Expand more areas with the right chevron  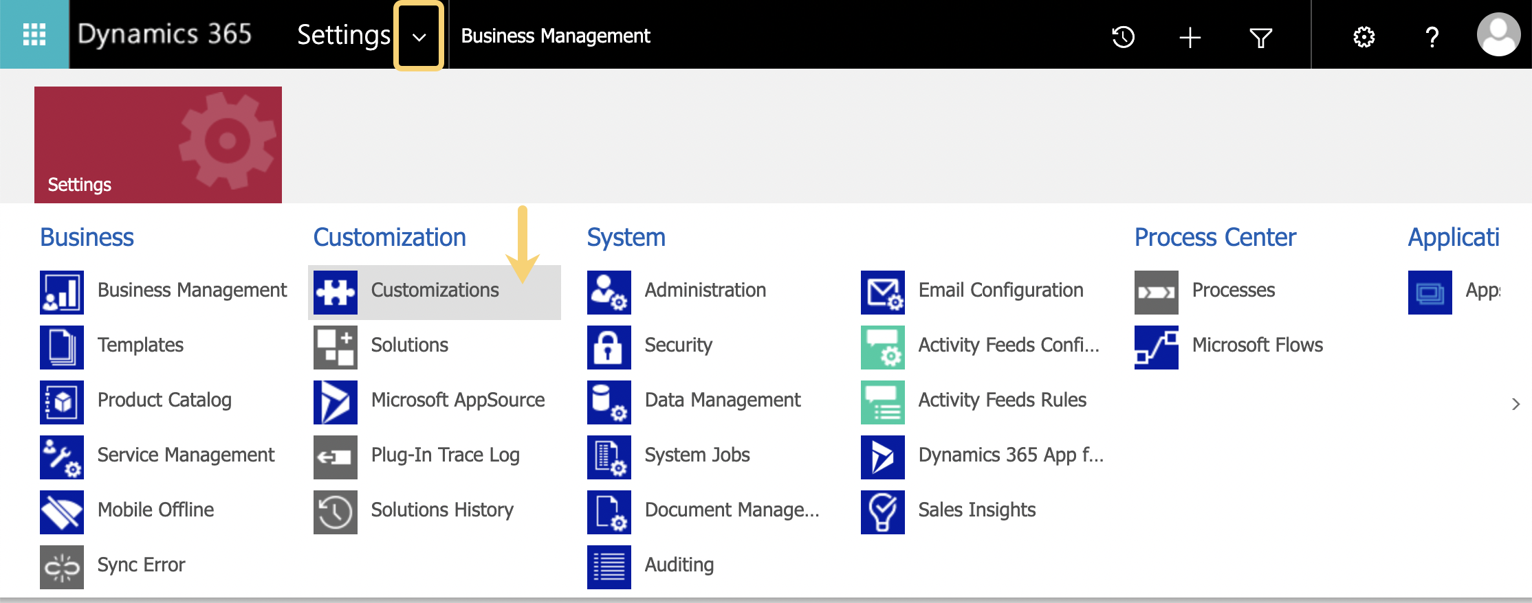coord(1515,404)
